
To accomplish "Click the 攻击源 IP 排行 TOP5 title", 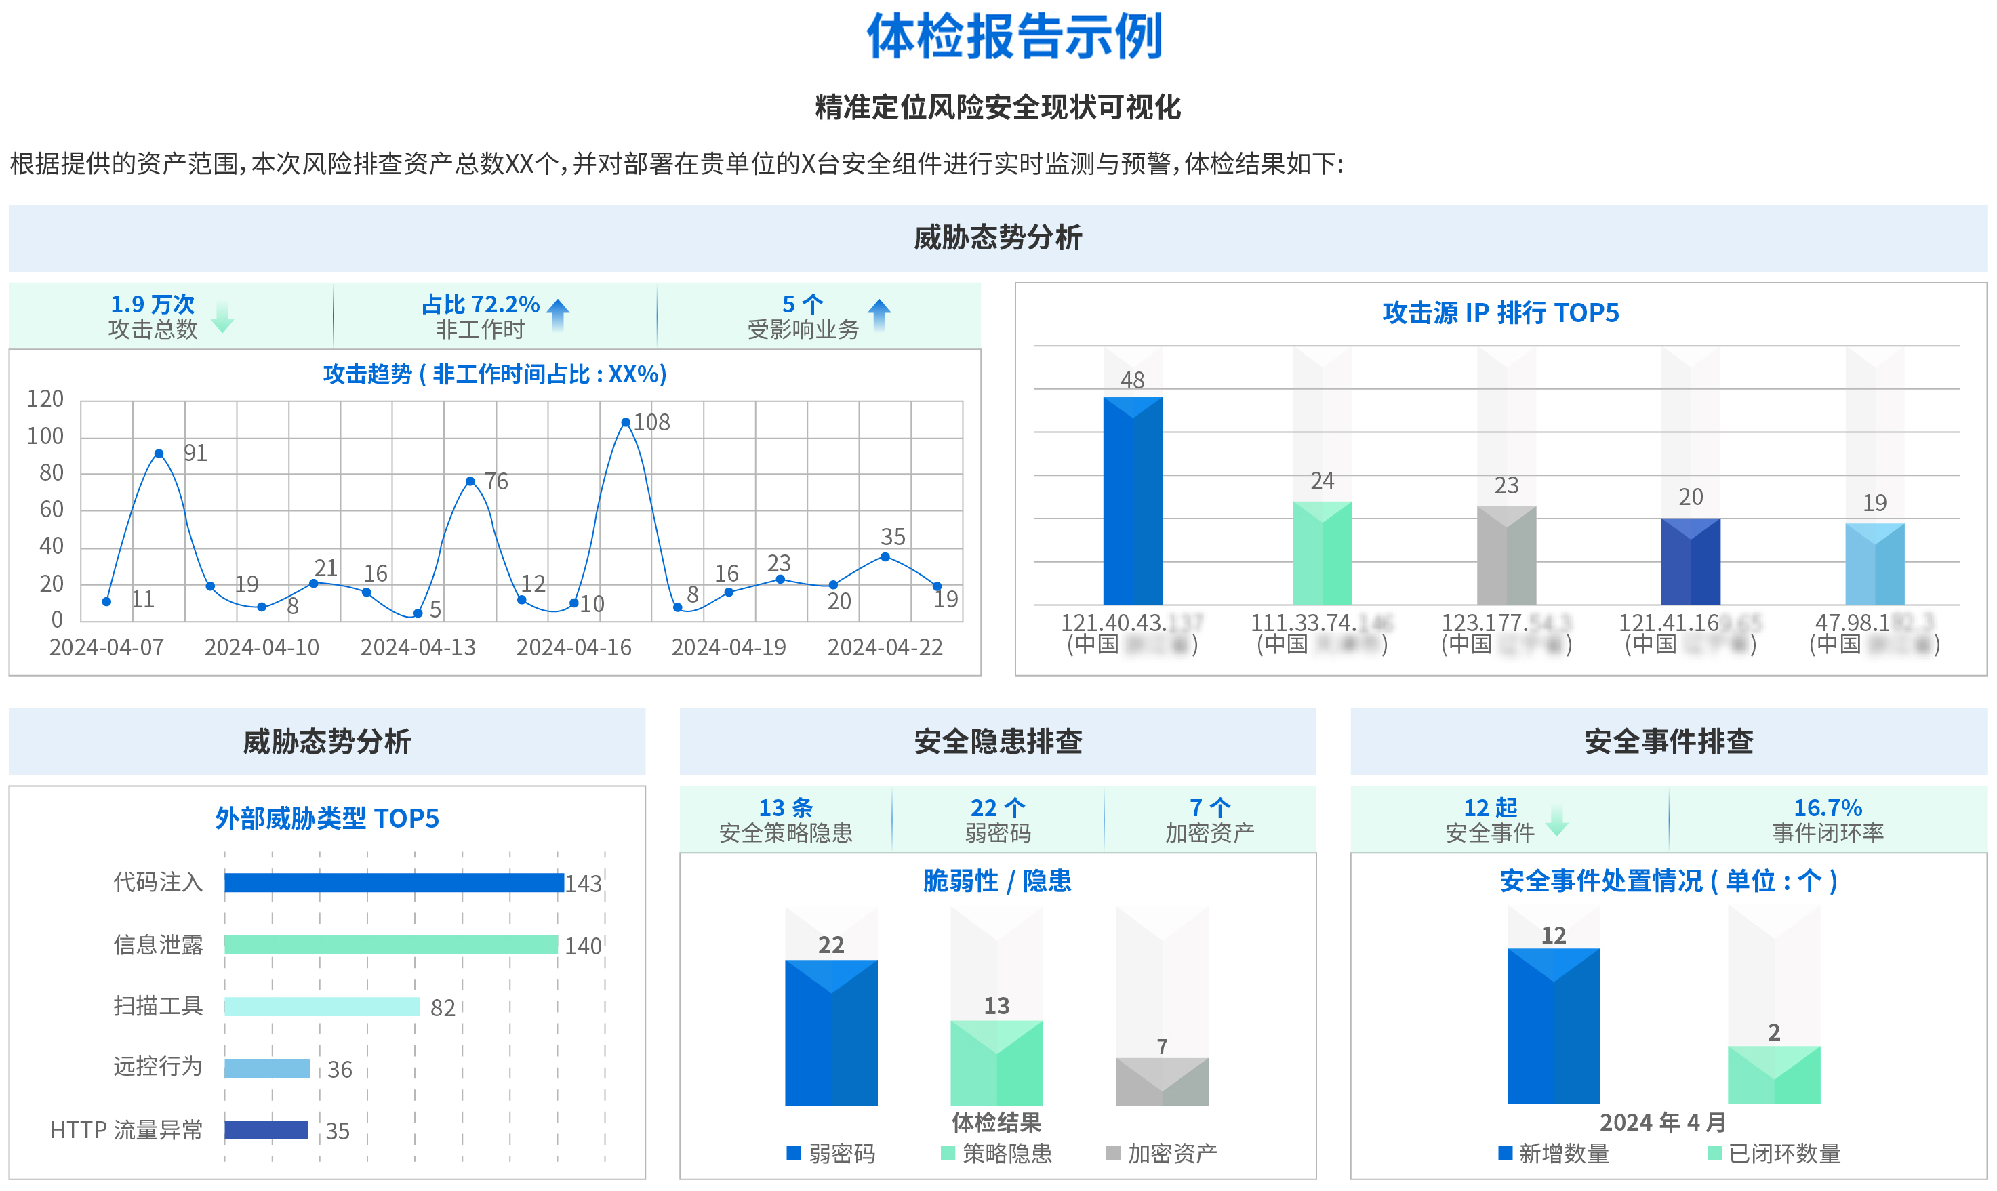I will (x=1500, y=313).
